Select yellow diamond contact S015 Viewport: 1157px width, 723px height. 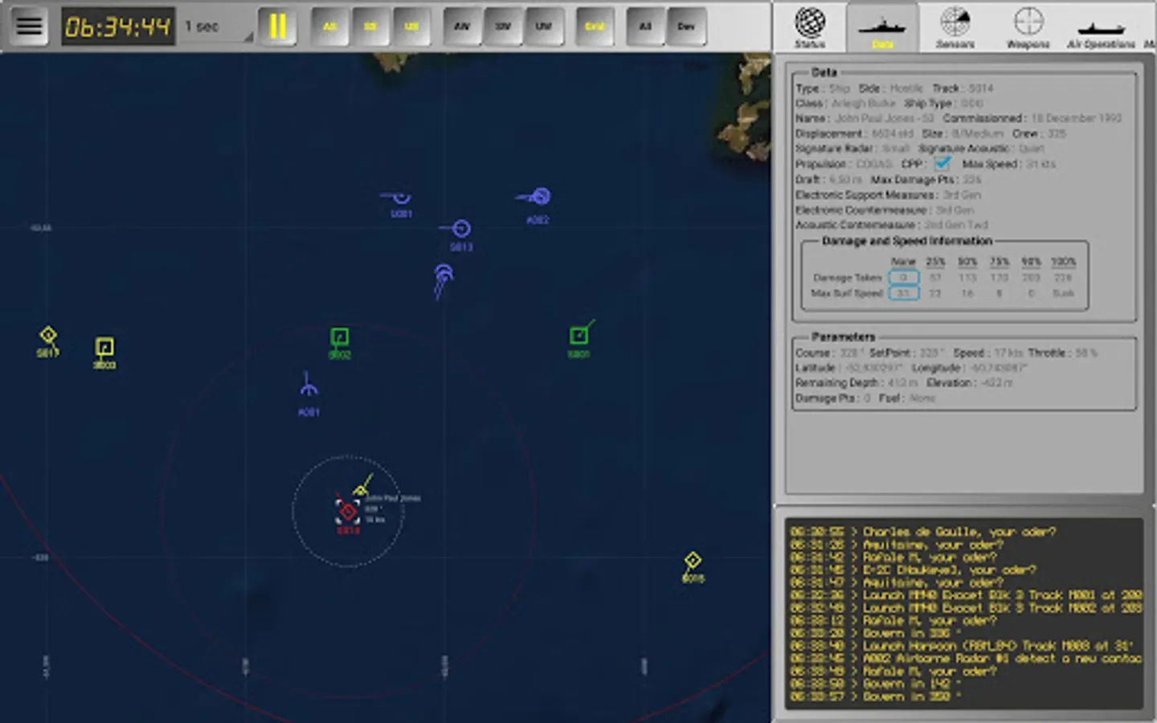[x=693, y=560]
